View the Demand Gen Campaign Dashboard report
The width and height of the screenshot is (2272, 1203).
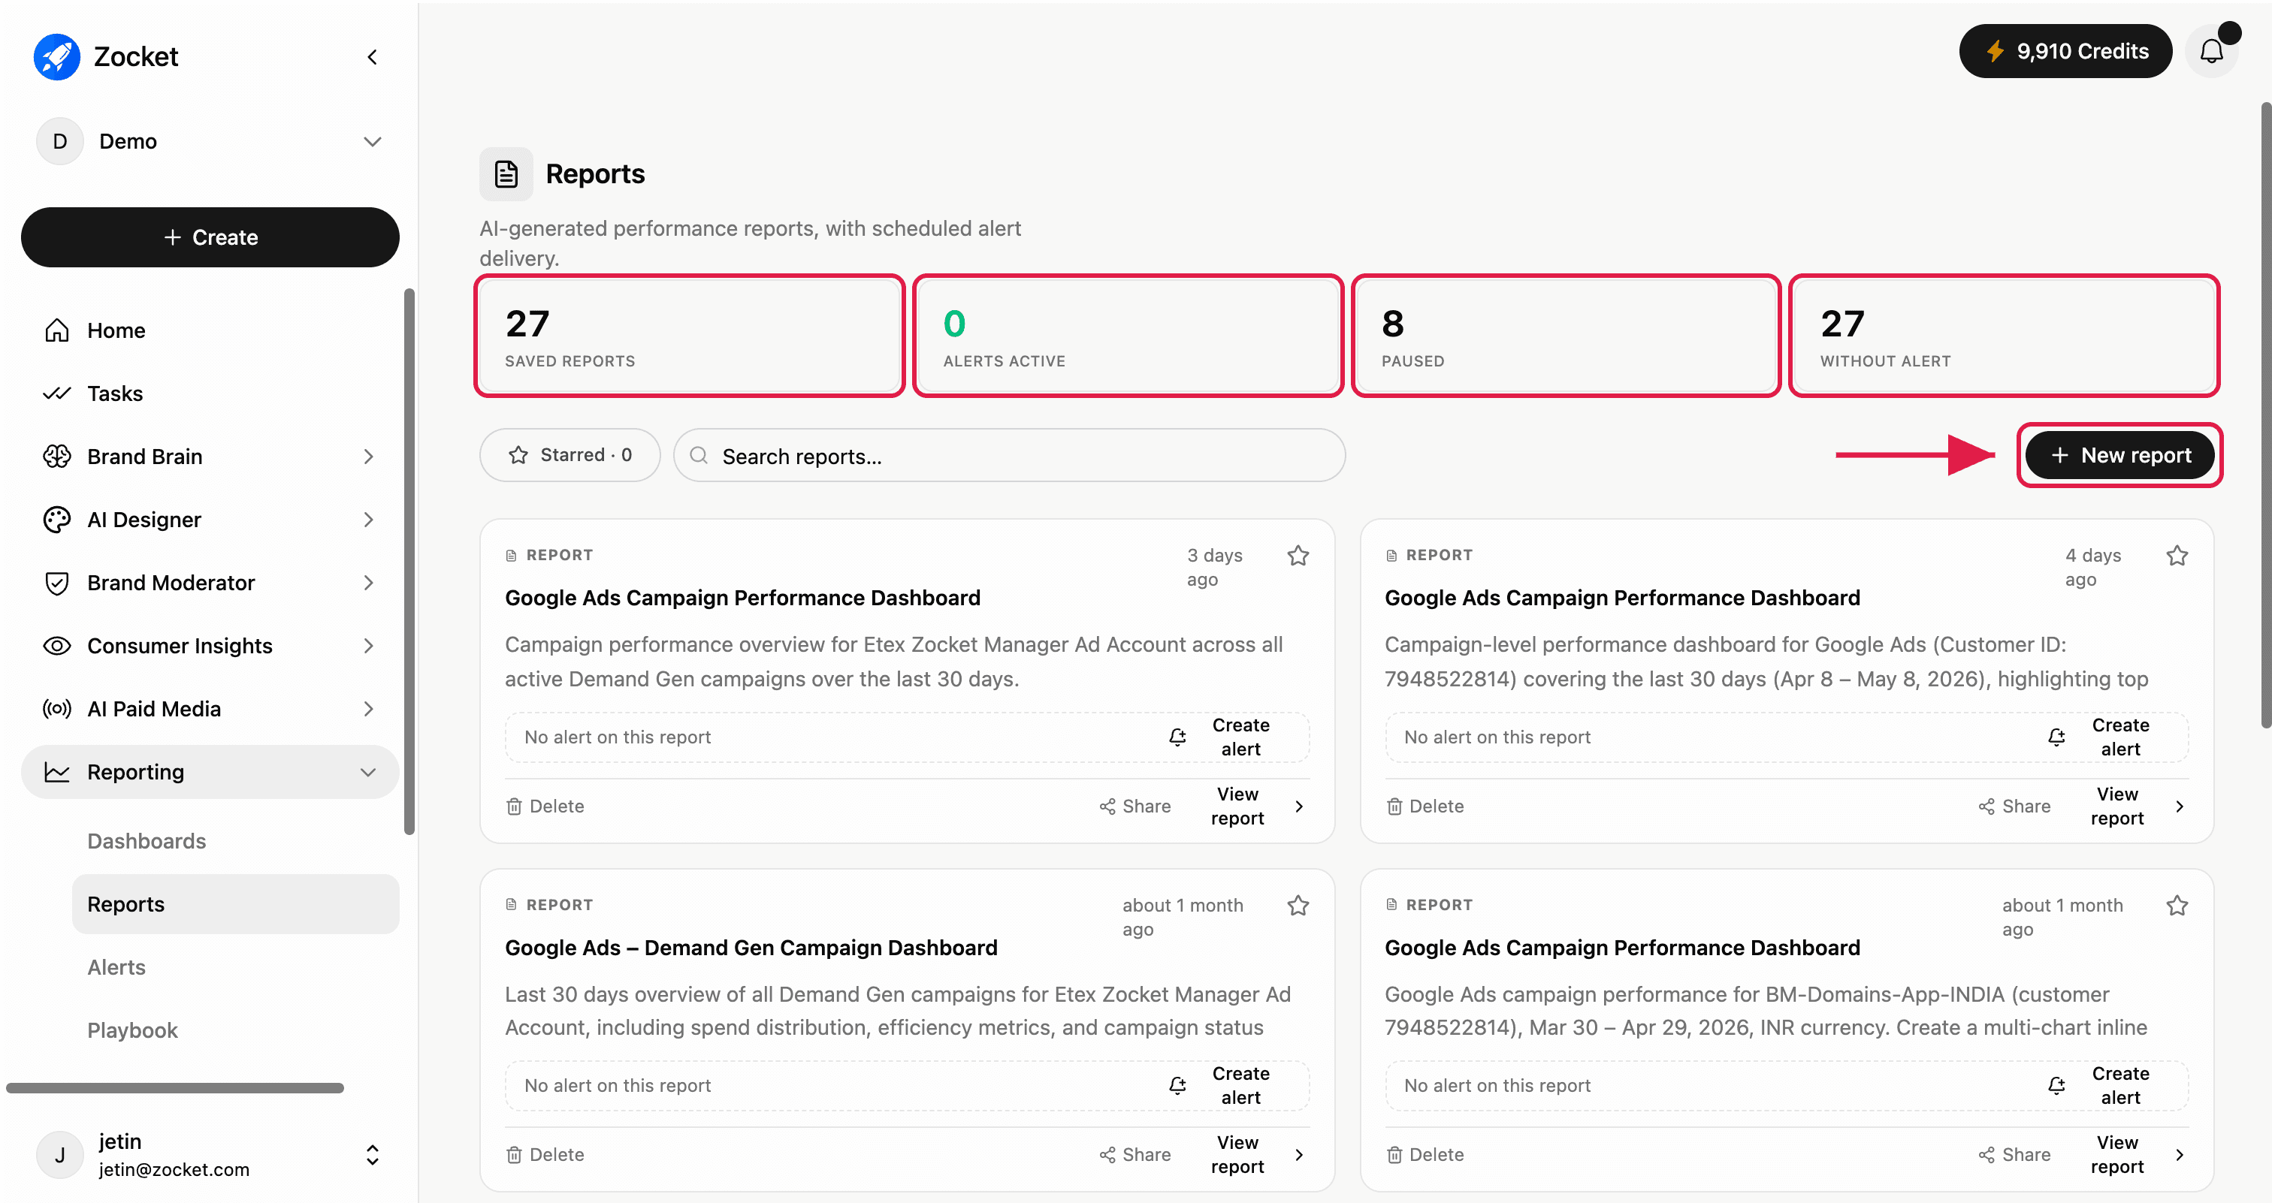coord(1258,1154)
